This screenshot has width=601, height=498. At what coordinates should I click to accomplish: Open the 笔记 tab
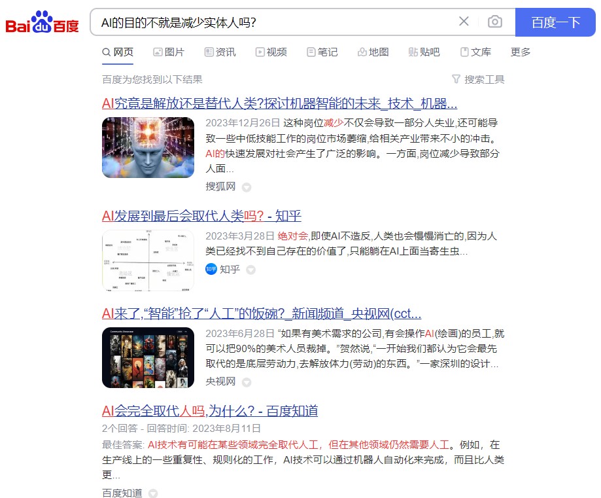(x=322, y=52)
